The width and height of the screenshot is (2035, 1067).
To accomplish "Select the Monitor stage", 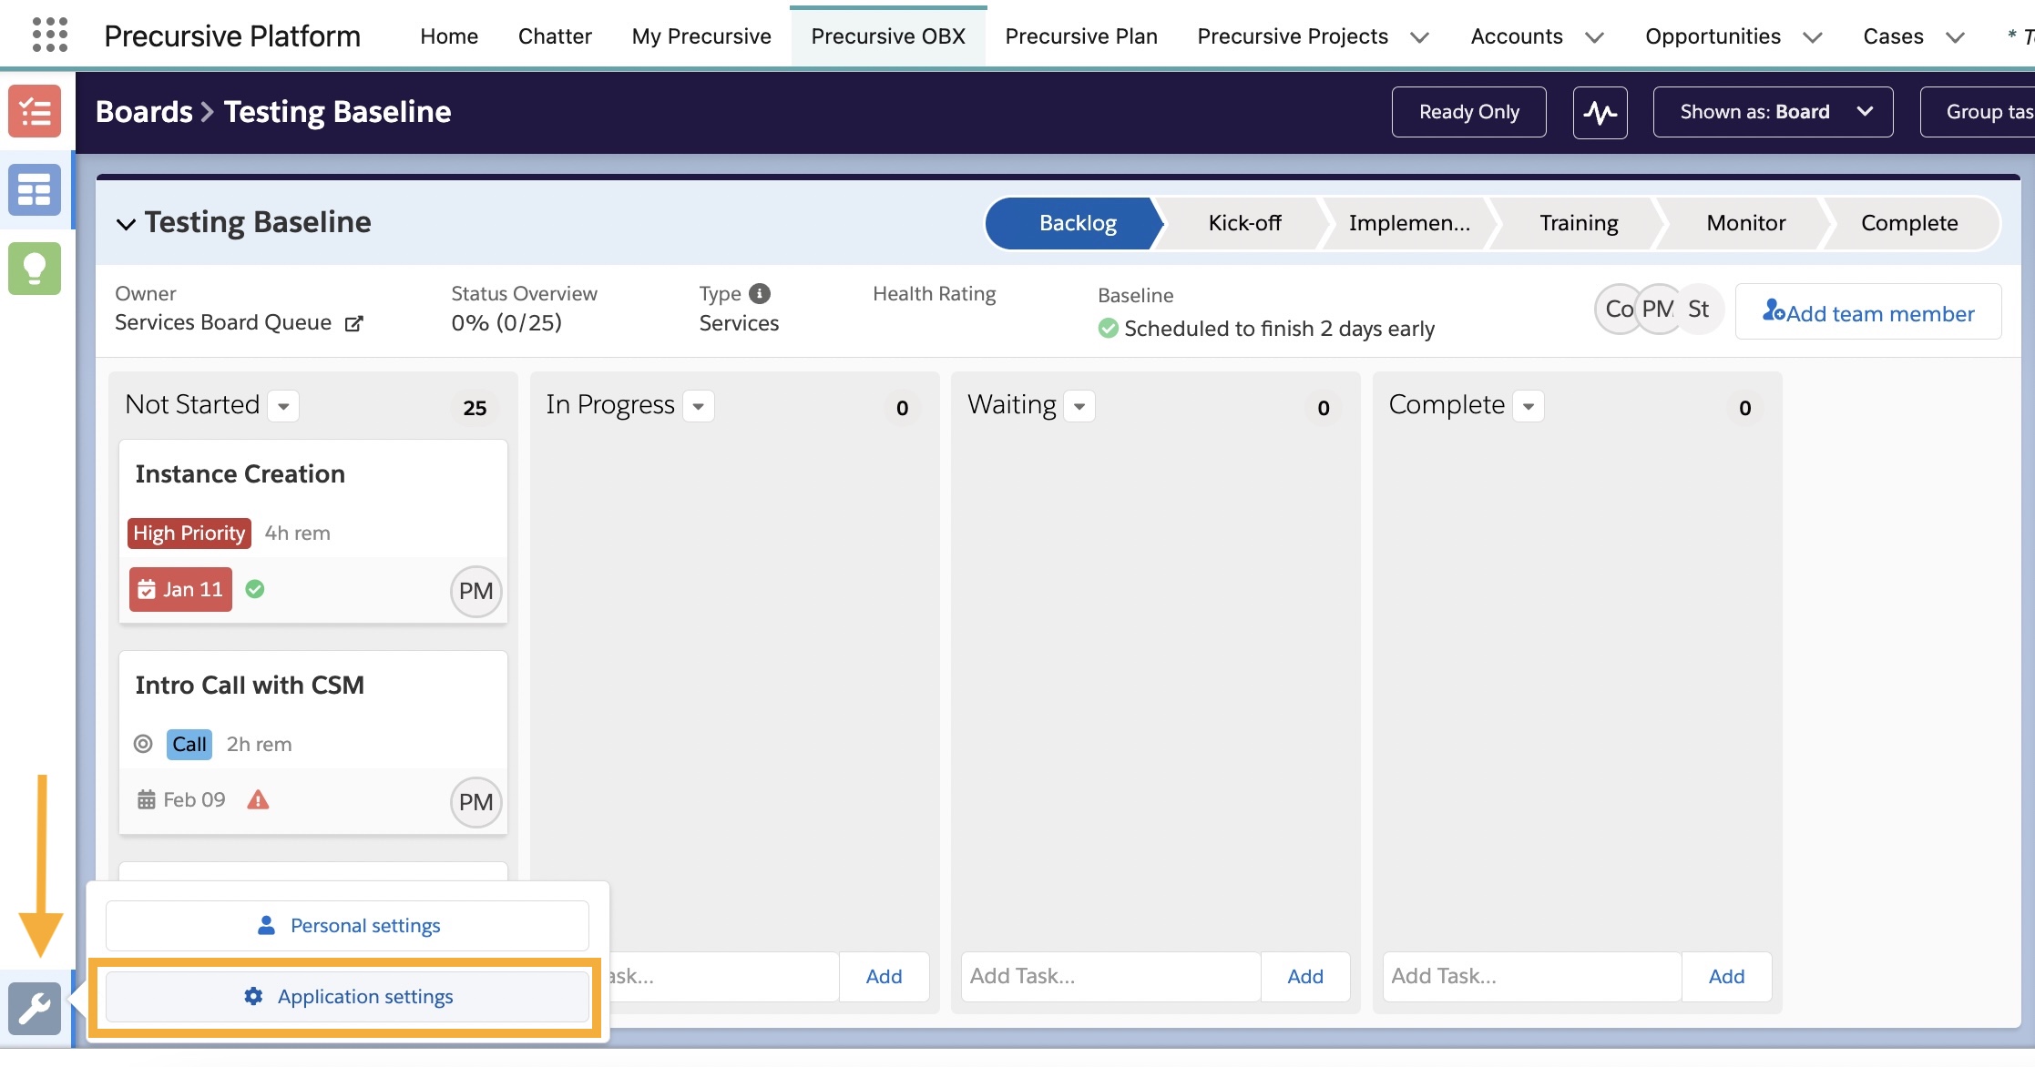I will (x=1745, y=223).
